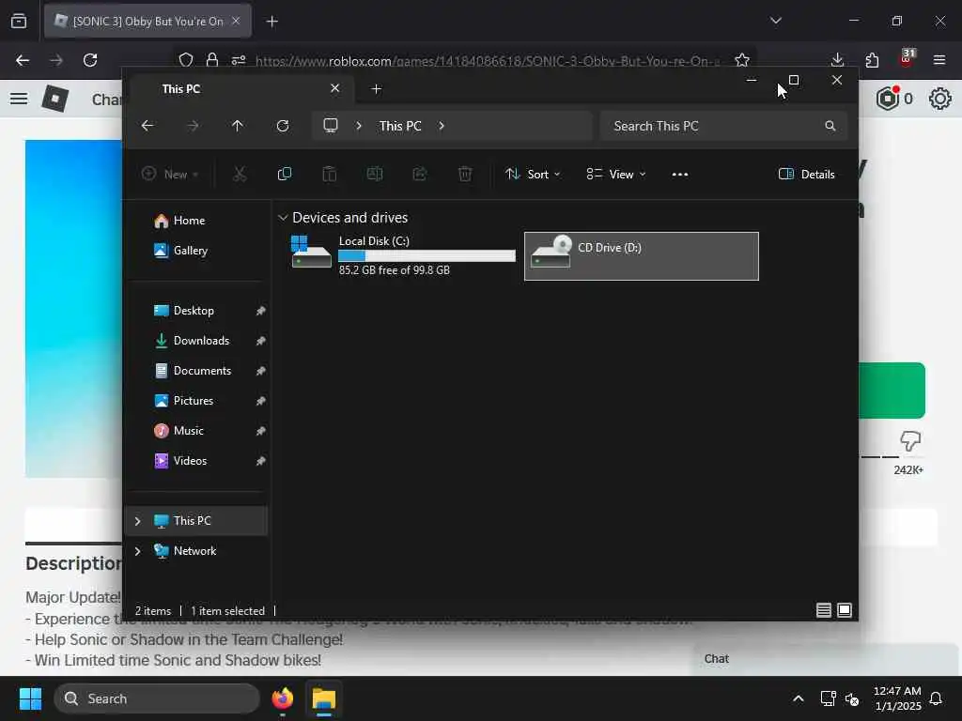Screen dimensions: 962x721
Task: Click File Explorer taskbar icon
Action: click(x=324, y=698)
